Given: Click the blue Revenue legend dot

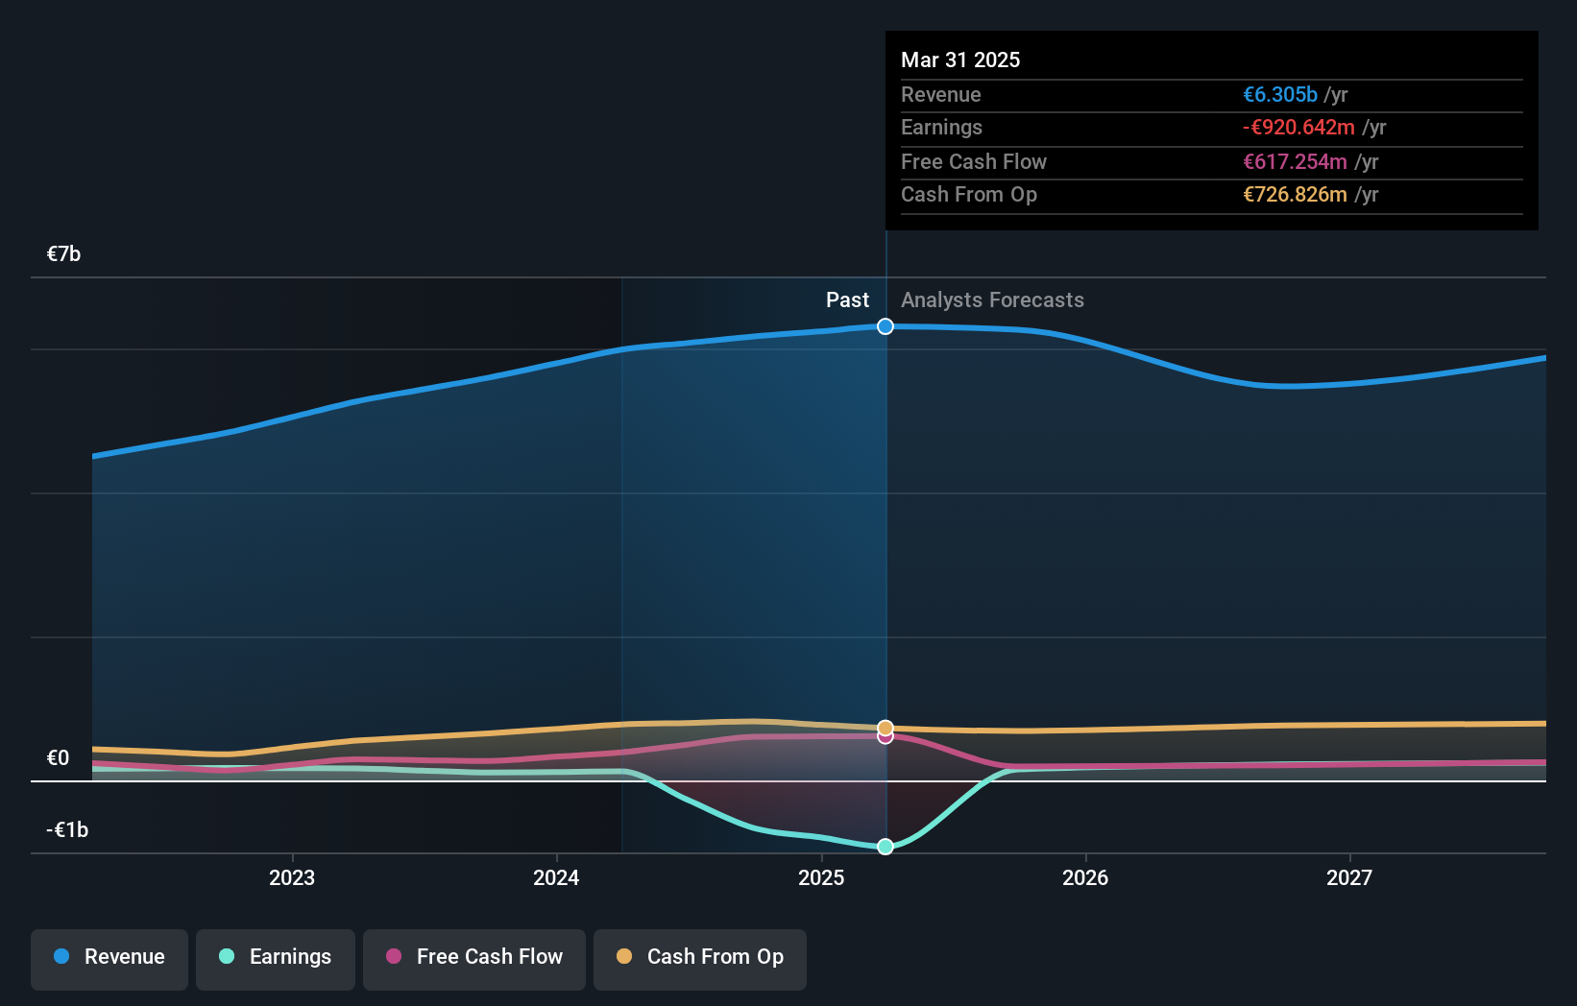Looking at the screenshot, I should point(60,957).
